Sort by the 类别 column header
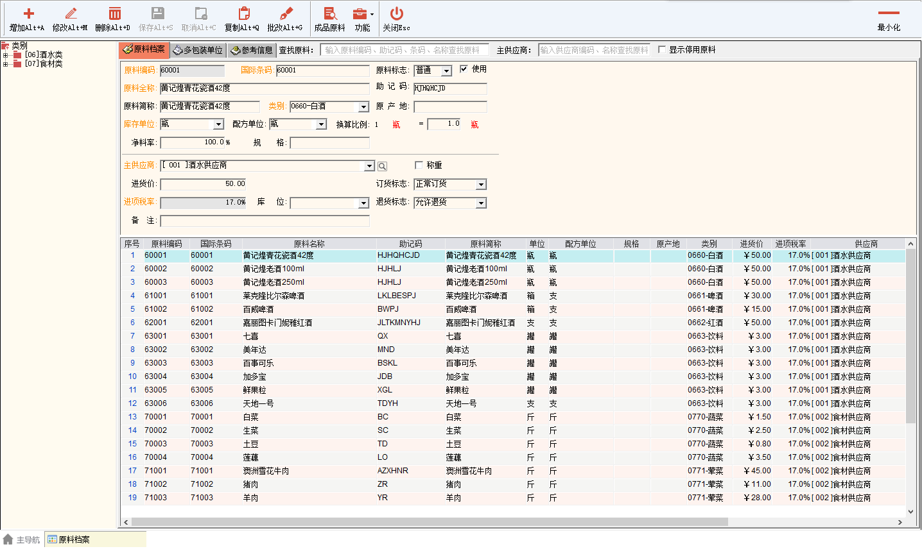Image resolution: width=922 pixels, height=549 pixels. click(x=709, y=244)
